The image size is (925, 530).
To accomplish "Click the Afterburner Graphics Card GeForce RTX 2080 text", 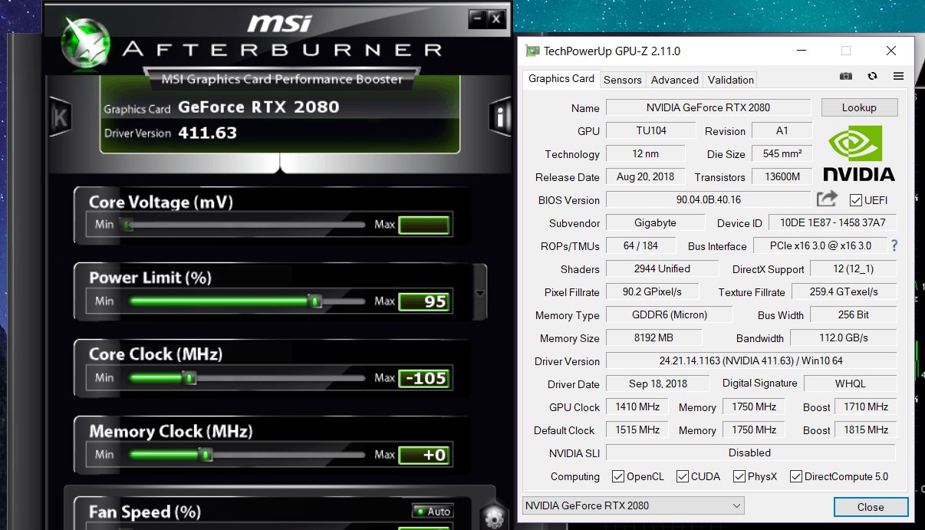I will pyautogui.click(x=258, y=107).
